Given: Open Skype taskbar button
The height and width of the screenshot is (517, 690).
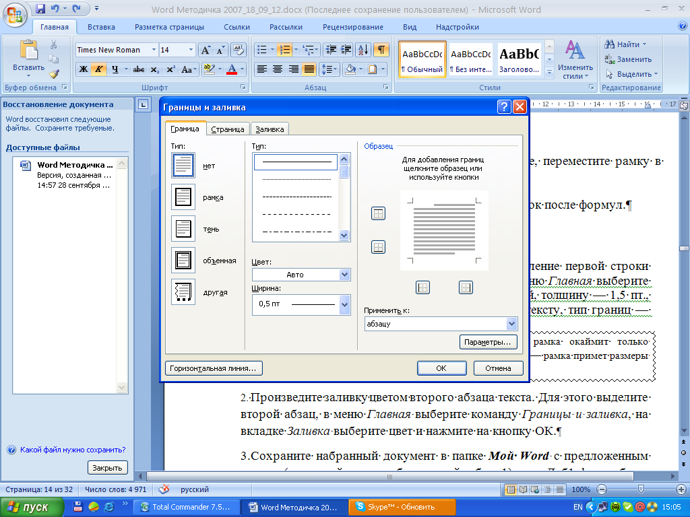Looking at the screenshot, I should [402, 507].
